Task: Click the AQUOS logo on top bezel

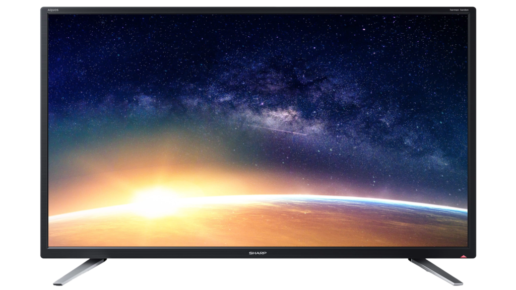Action: click(54, 10)
